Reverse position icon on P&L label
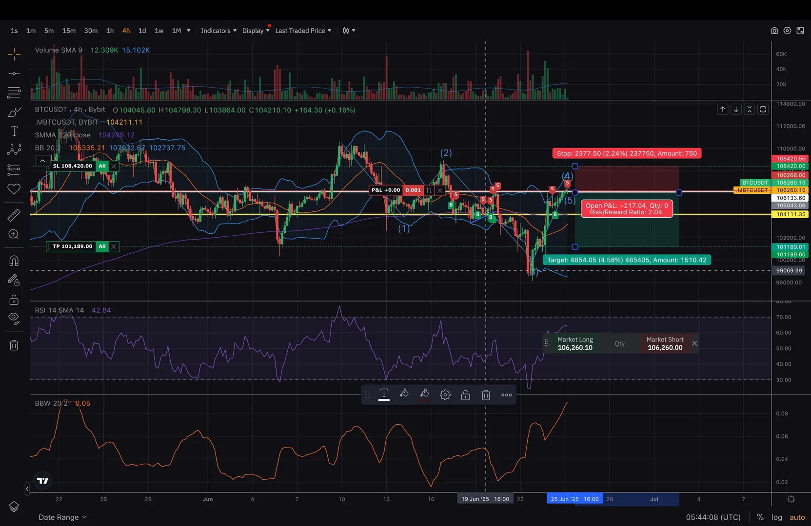Screen dimensions: 811x526 [429, 190]
